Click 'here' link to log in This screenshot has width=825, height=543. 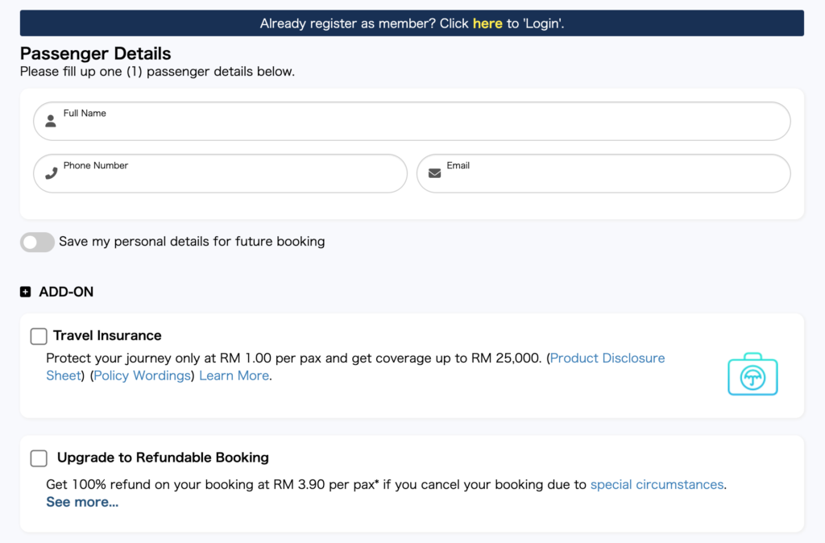487,23
